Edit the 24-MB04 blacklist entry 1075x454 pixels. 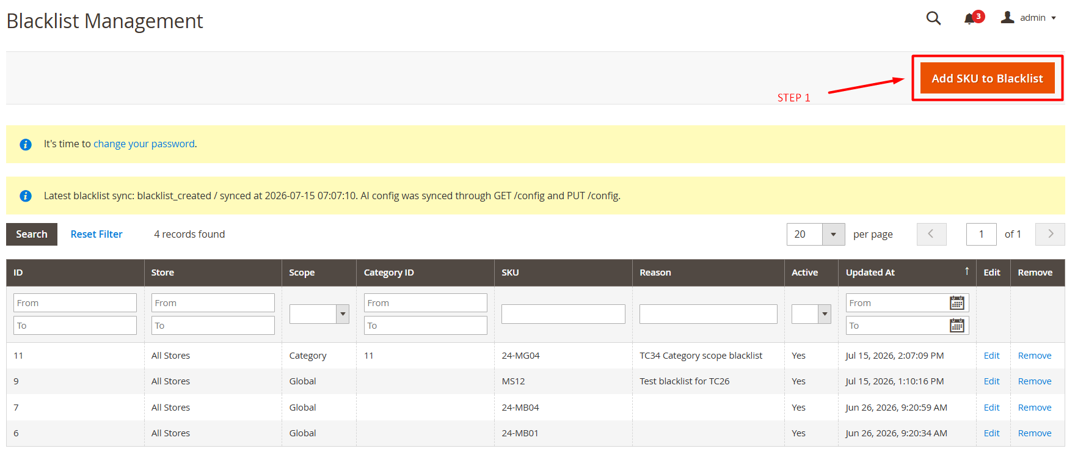coord(991,408)
